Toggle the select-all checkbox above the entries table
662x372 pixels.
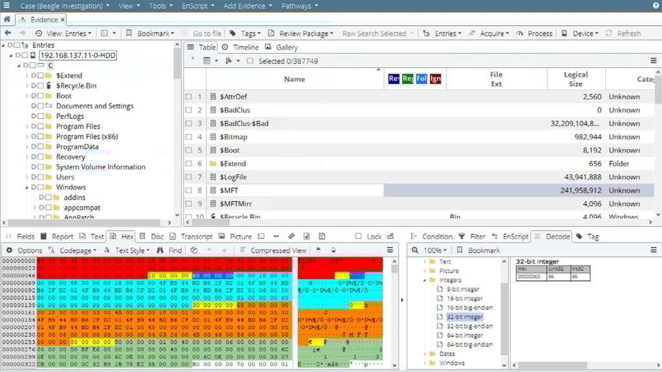250,59
